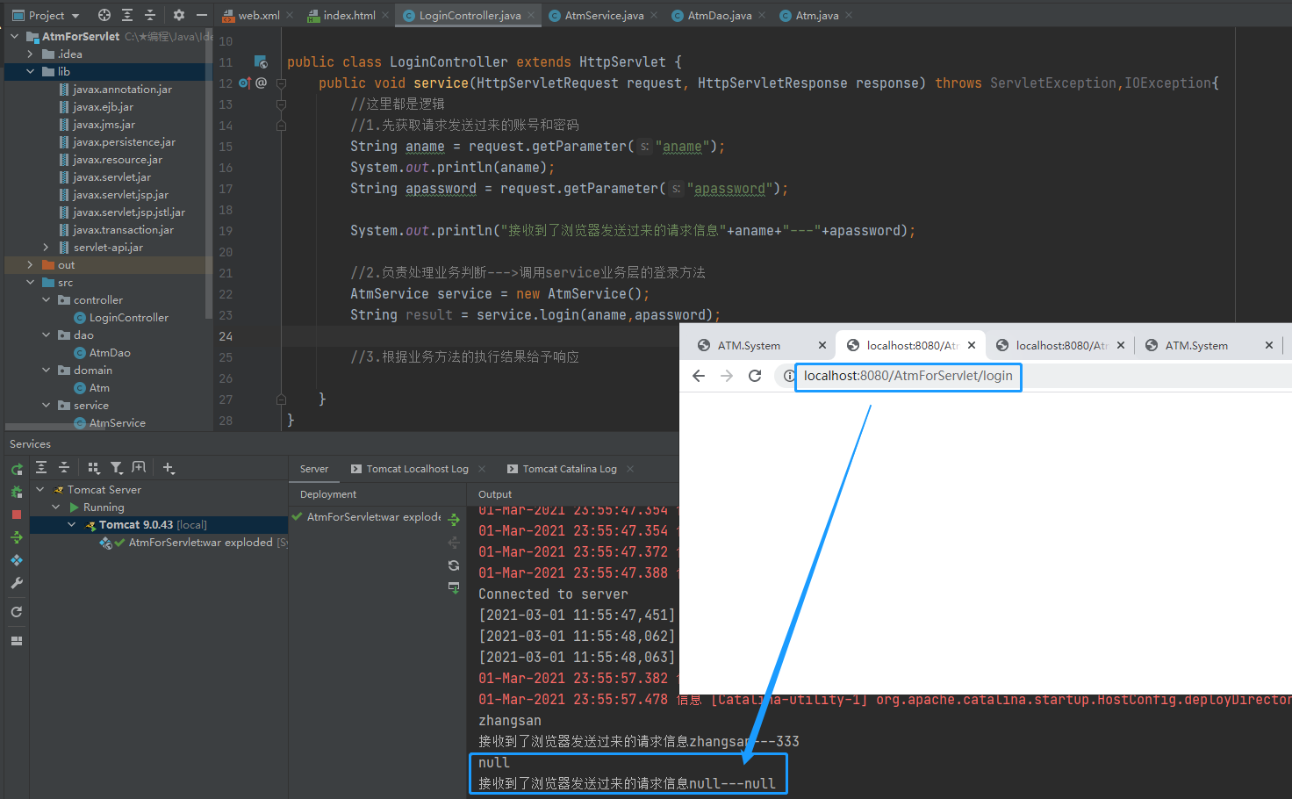
Task: Click override gutter icon on line 12
Action: [x=245, y=83]
